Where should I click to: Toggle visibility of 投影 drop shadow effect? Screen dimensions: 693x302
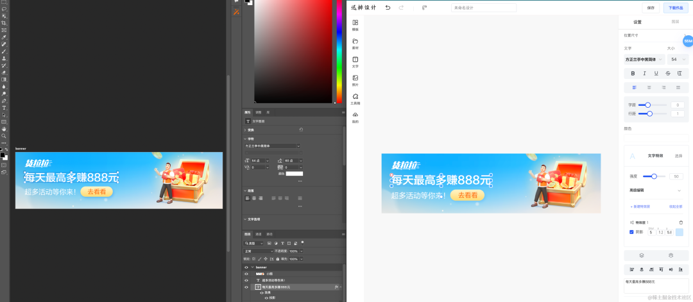click(x=266, y=298)
